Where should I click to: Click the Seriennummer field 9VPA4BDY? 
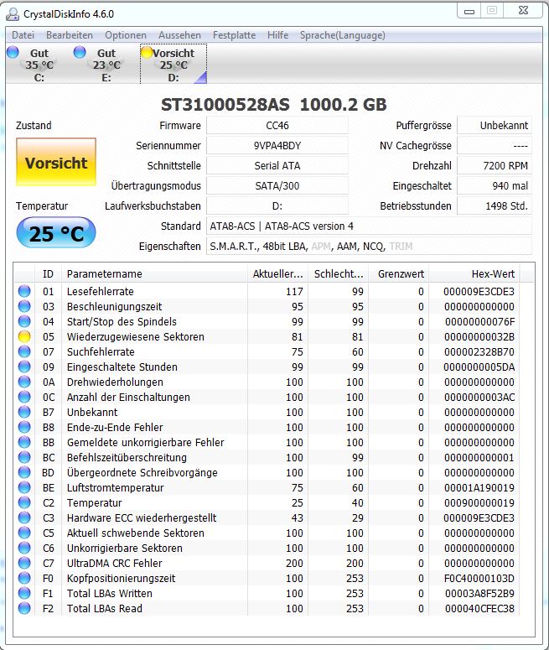(277, 145)
